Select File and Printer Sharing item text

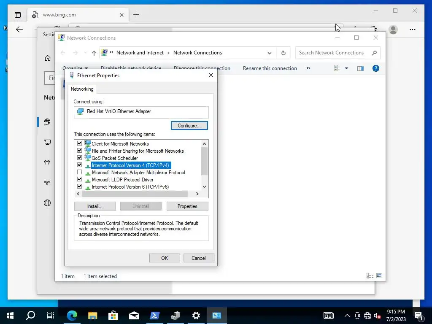(138, 151)
